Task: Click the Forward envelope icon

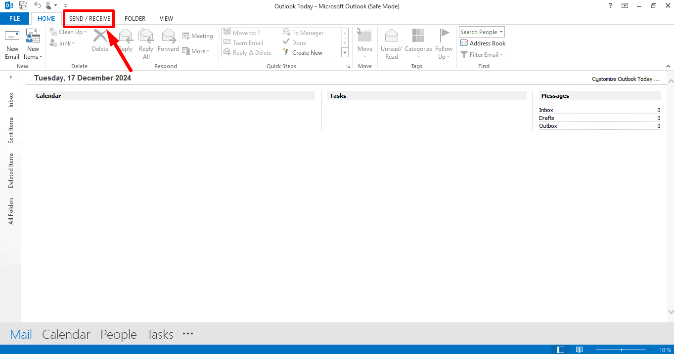Action: pyautogui.click(x=169, y=36)
